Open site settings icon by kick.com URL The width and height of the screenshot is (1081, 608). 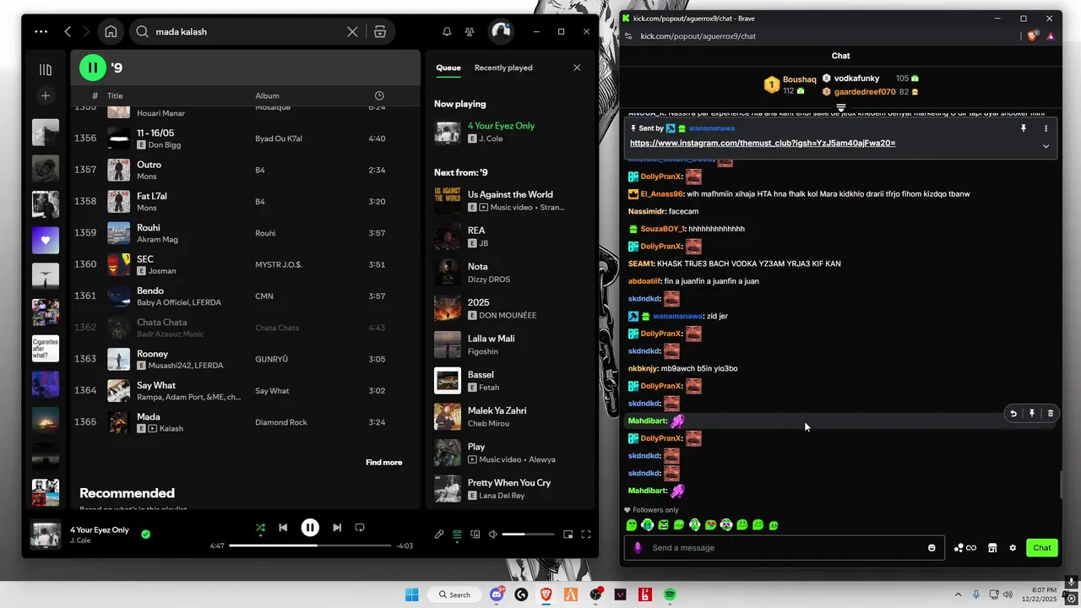pyautogui.click(x=627, y=36)
